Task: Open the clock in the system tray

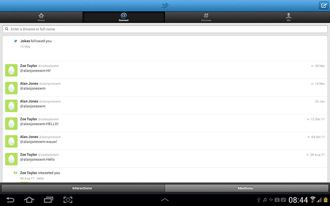Action: (298, 200)
